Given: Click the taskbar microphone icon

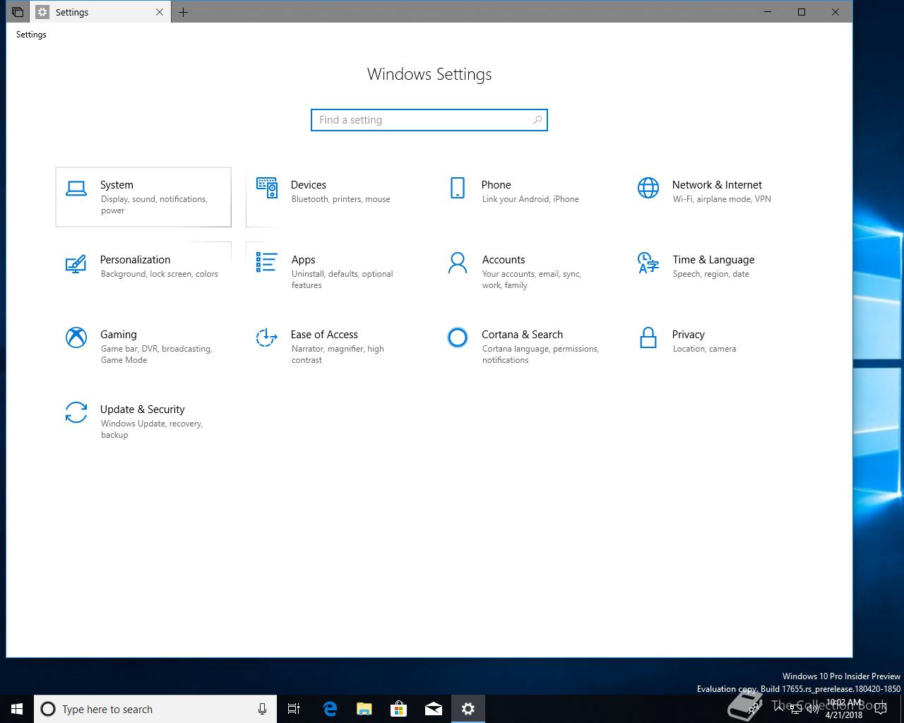Looking at the screenshot, I should click(262, 709).
